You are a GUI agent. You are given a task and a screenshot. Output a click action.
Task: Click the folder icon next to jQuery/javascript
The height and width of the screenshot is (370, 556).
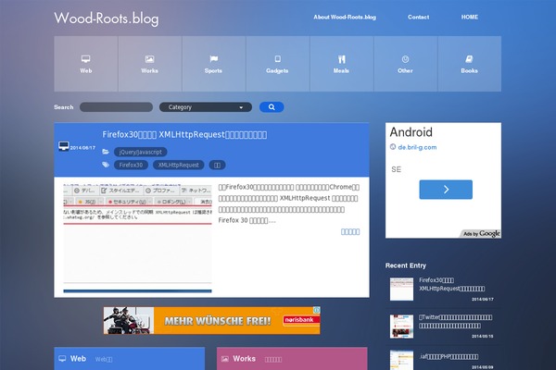(x=106, y=152)
